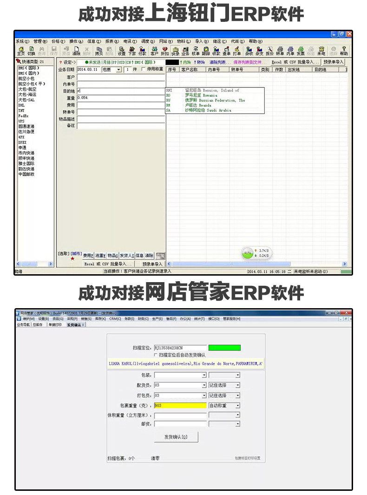The width and height of the screenshot is (367, 495).
Task: Click the 清除 clear toolbar icon
Action: point(76,51)
